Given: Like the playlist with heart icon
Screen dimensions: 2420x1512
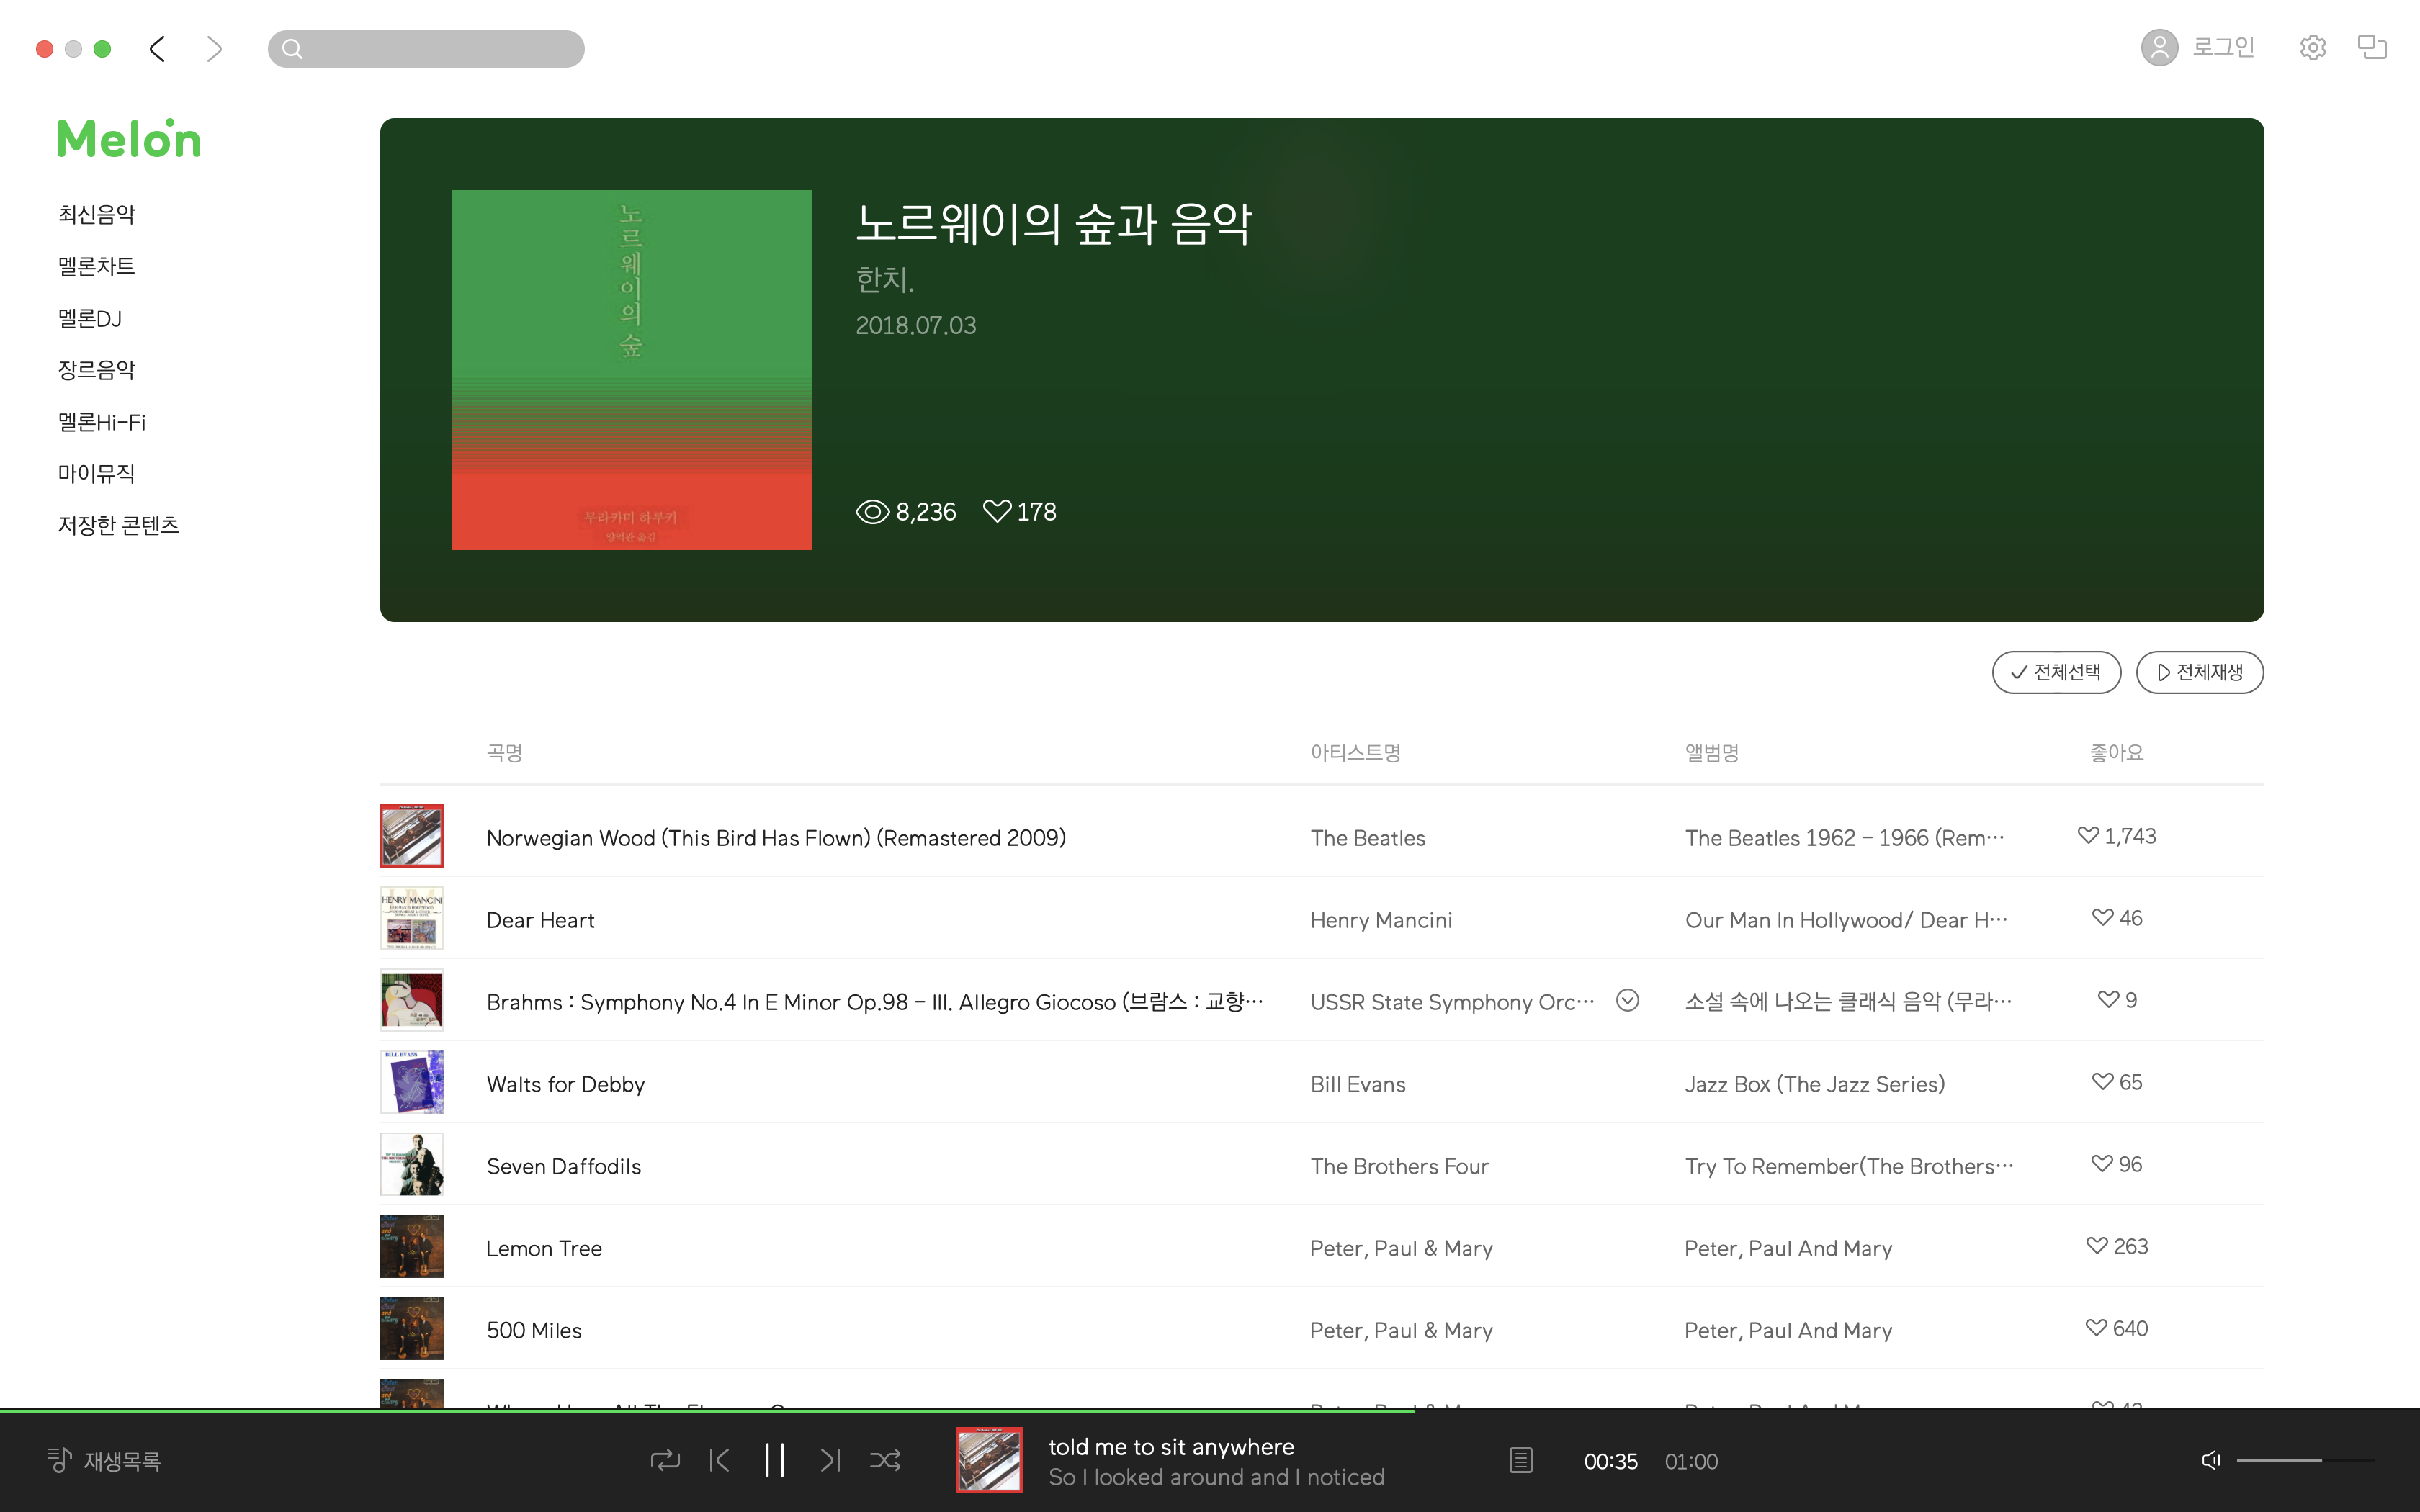Looking at the screenshot, I should tap(996, 511).
